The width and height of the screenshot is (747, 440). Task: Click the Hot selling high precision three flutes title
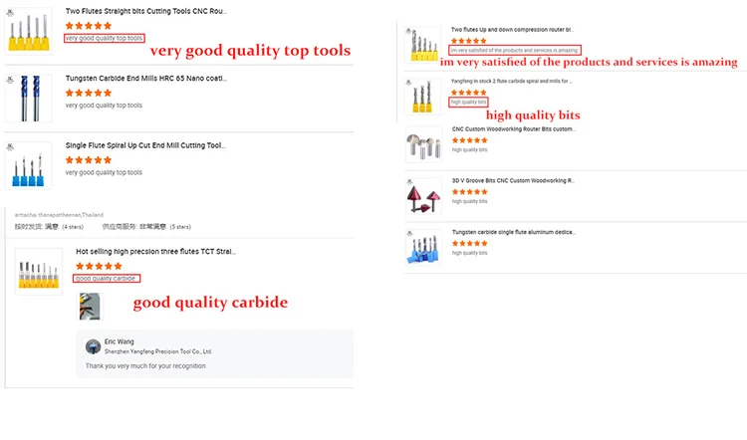pos(155,252)
